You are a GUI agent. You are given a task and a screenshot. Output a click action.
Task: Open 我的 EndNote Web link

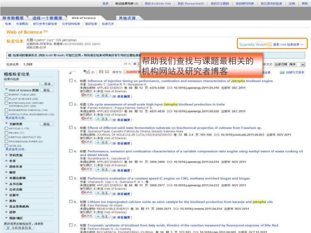[158, 4]
